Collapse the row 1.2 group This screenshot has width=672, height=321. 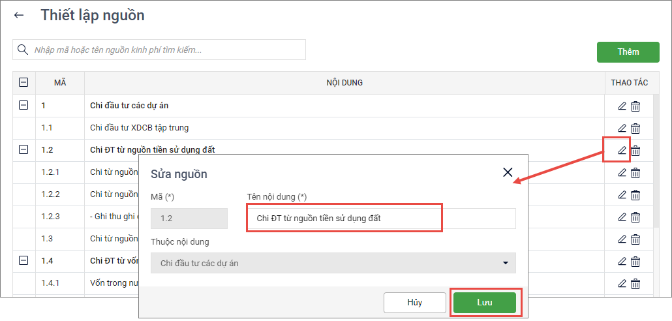pyautogui.click(x=23, y=149)
